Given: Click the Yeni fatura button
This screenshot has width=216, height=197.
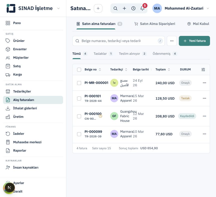Looking at the screenshot, I should [x=194, y=41].
